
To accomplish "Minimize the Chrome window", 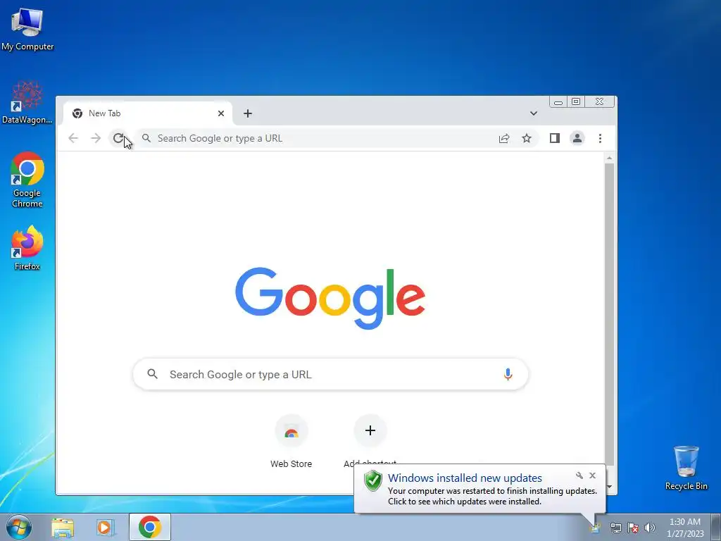I will coord(558,102).
